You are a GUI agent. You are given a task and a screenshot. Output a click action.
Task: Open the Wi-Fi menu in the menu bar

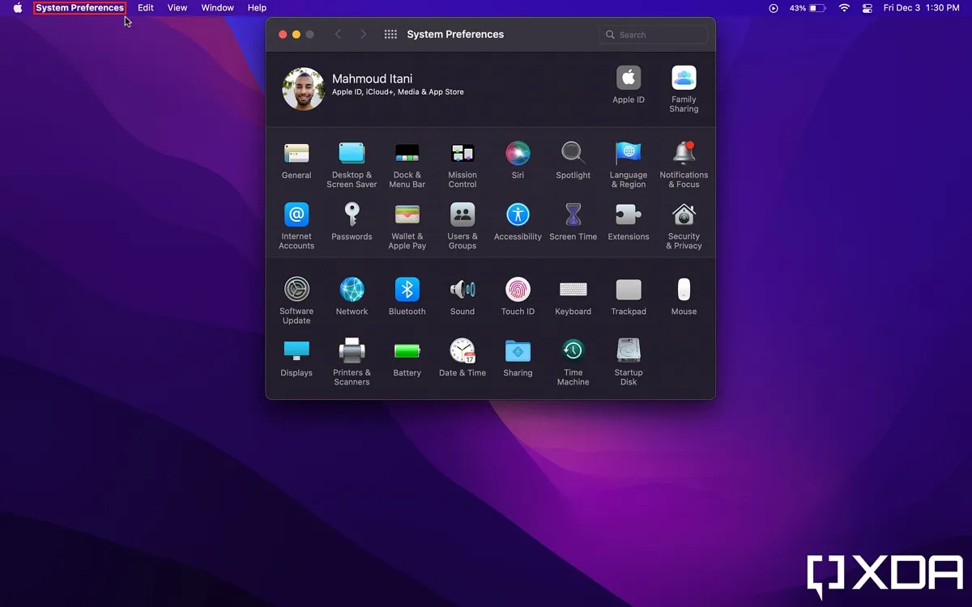[844, 8]
